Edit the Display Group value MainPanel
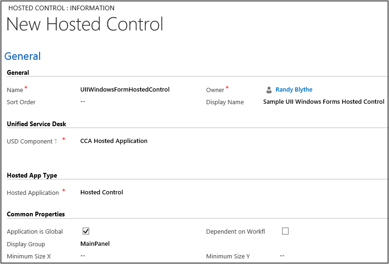The width and height of the screenshot is (389, 264). click(95, 243)
